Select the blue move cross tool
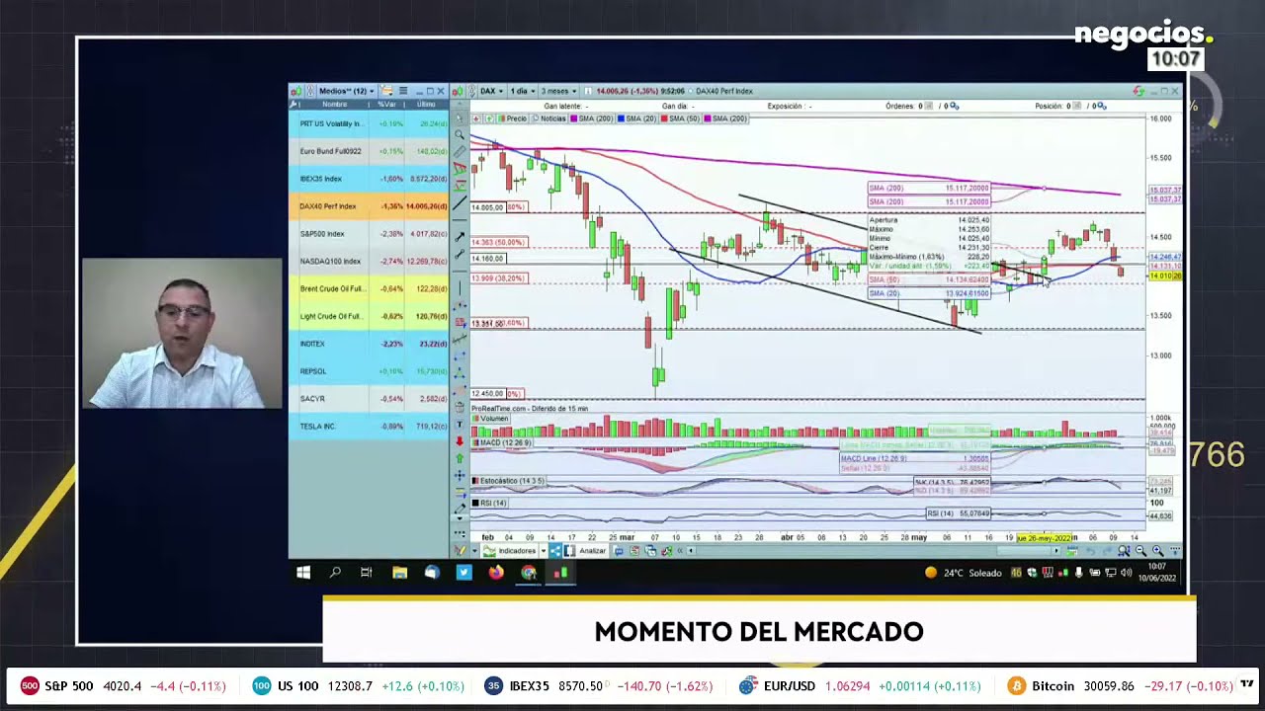Viewport: 1265px width, 711px height. 460,476
